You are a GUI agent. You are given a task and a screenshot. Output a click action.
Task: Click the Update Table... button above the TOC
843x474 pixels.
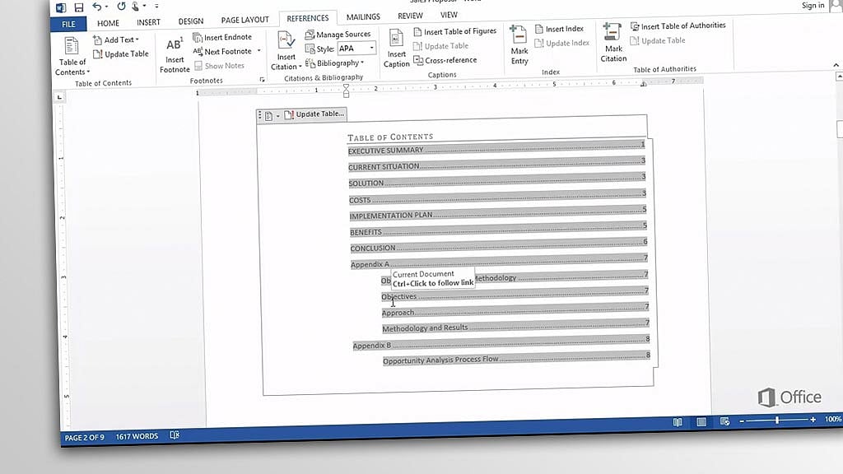(x=314, y=114)
